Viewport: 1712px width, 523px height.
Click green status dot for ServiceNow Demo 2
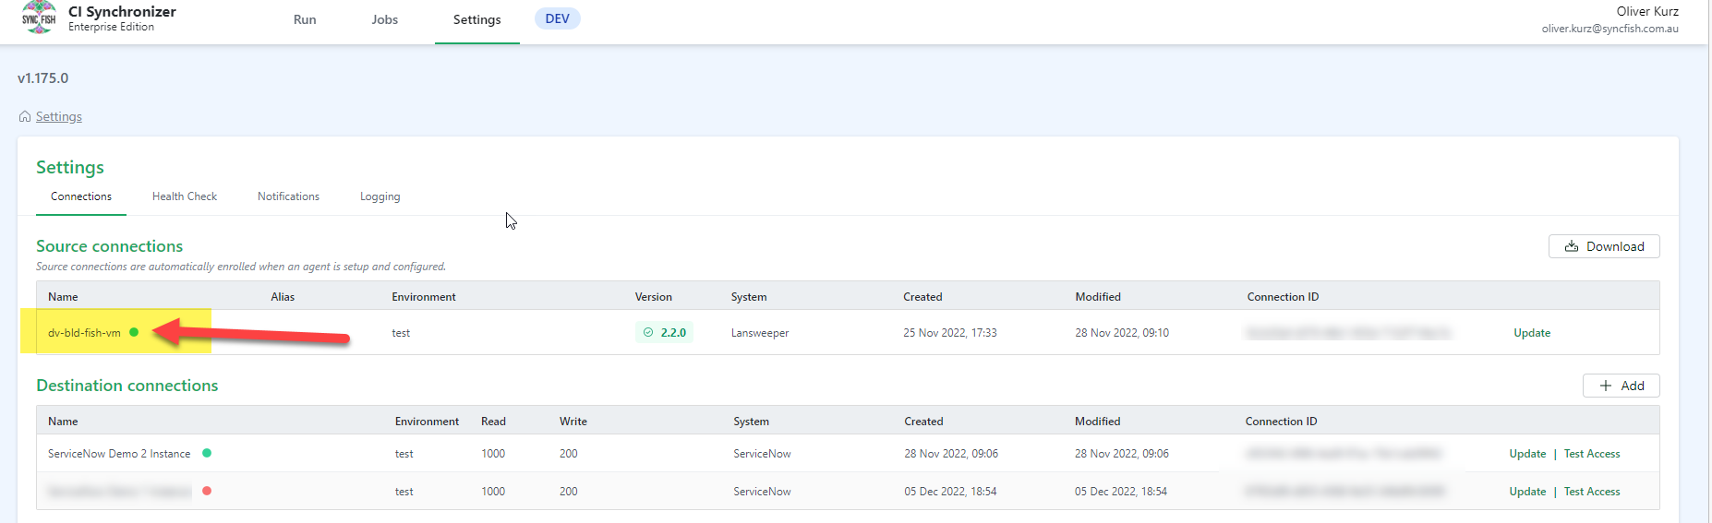(207, 453)
